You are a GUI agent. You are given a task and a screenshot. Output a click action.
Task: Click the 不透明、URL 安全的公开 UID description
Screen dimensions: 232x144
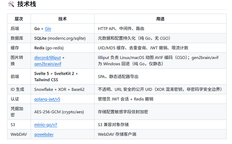(x=160, y=89)
